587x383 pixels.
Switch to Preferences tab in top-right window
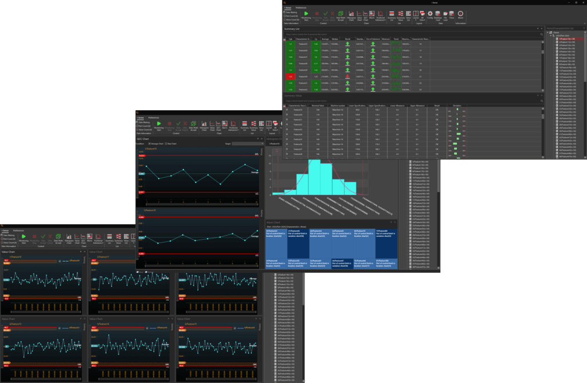(302, 7)
